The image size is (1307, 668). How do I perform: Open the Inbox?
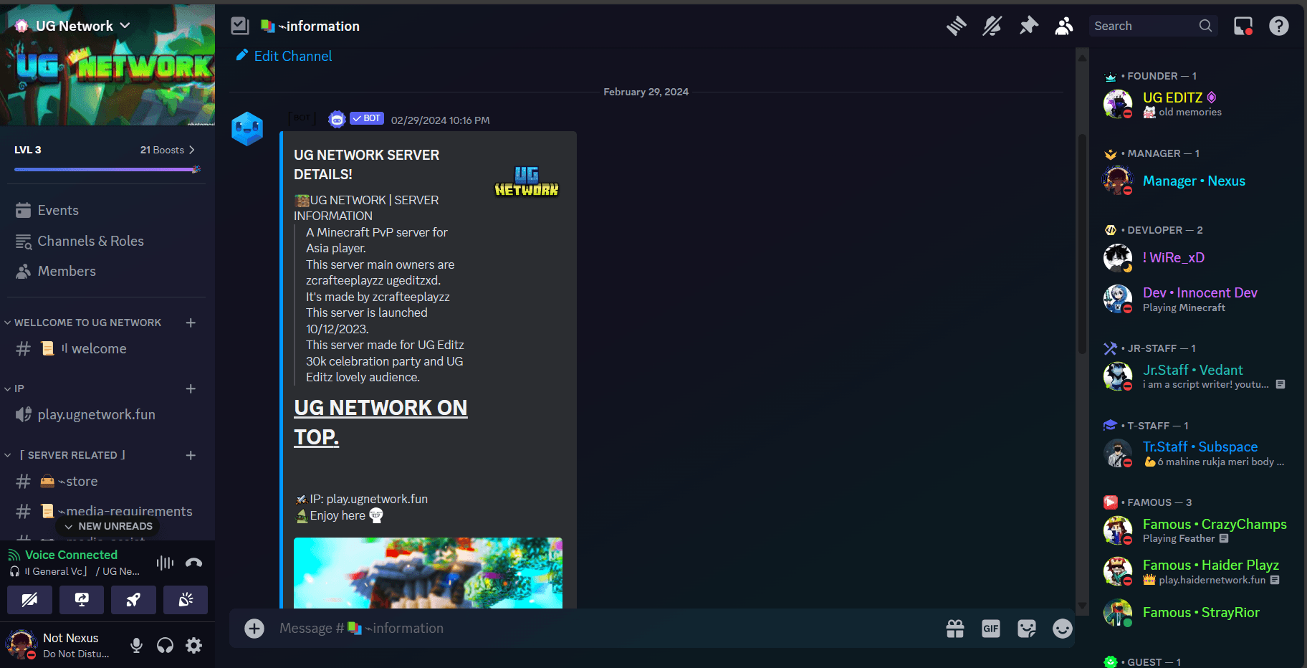1243,25
